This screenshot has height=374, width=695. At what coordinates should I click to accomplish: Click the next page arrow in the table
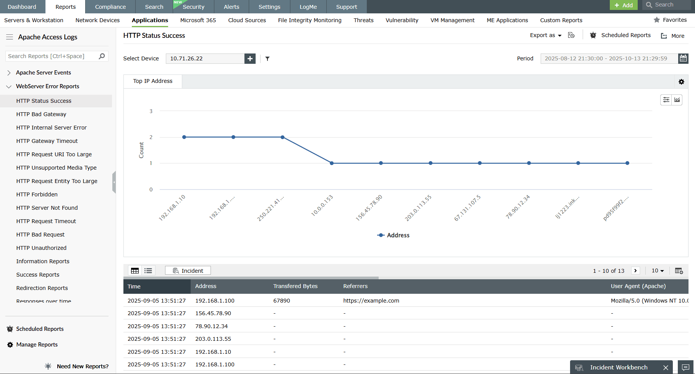click(635, 270)
